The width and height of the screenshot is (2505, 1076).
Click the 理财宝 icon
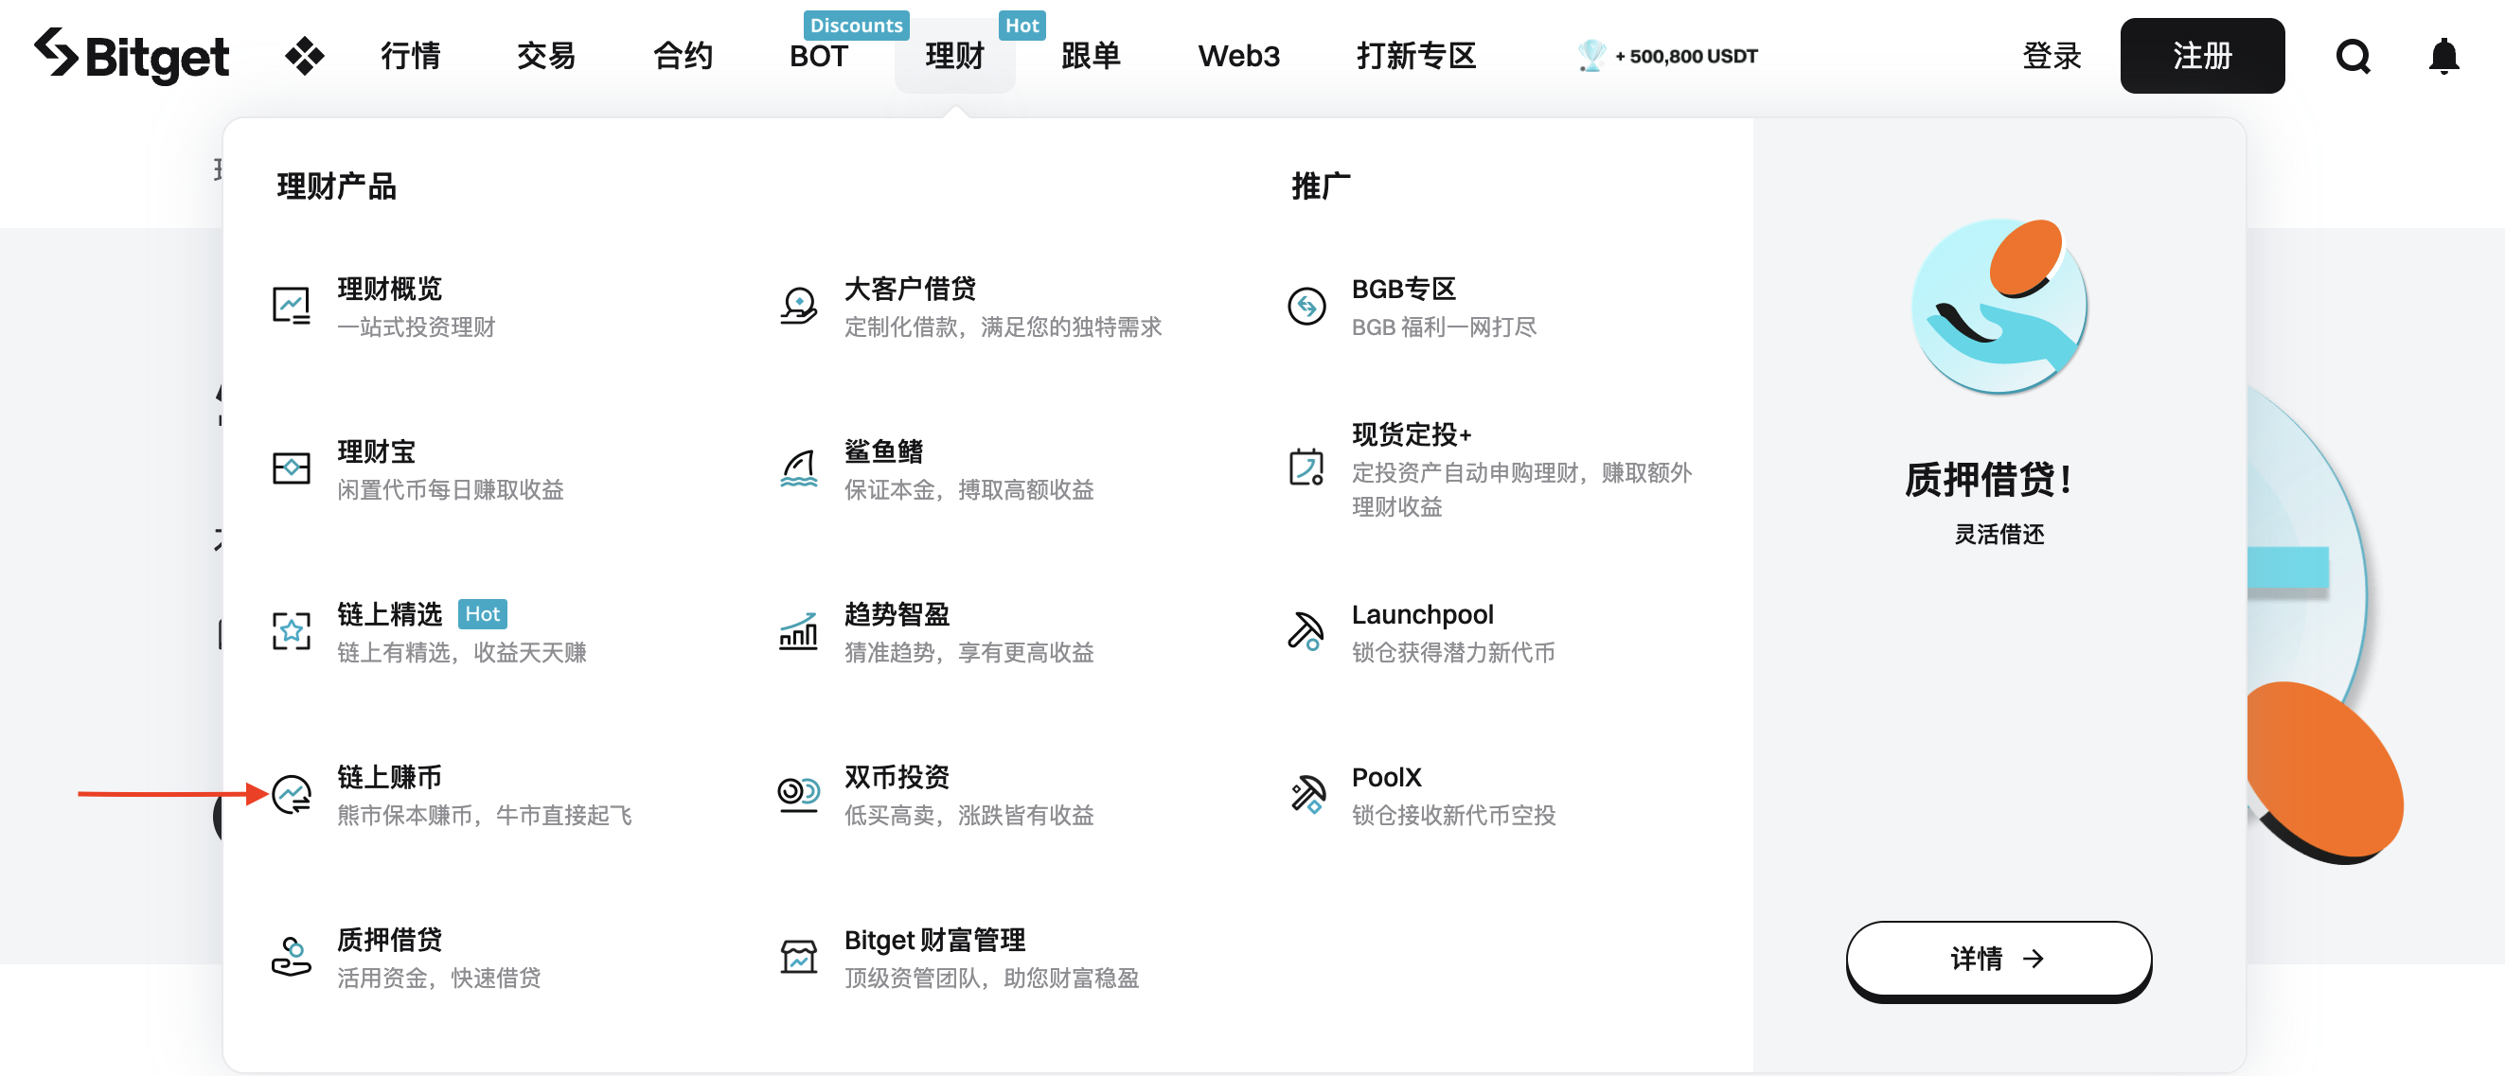(x=291, y=468)
